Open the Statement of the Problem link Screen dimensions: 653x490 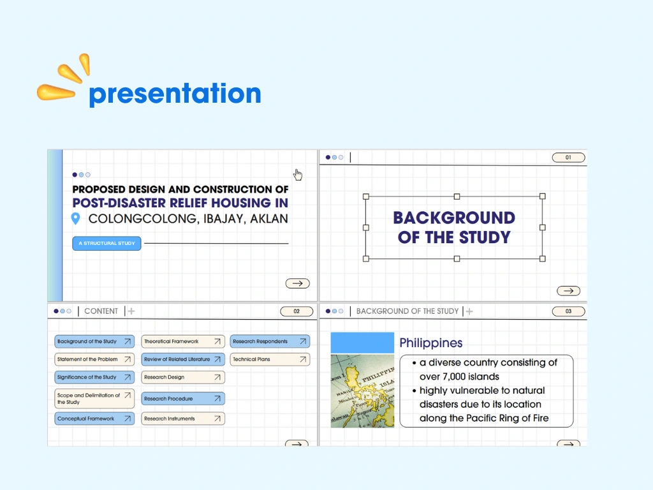pyautogui.click(x=94, y=359)
